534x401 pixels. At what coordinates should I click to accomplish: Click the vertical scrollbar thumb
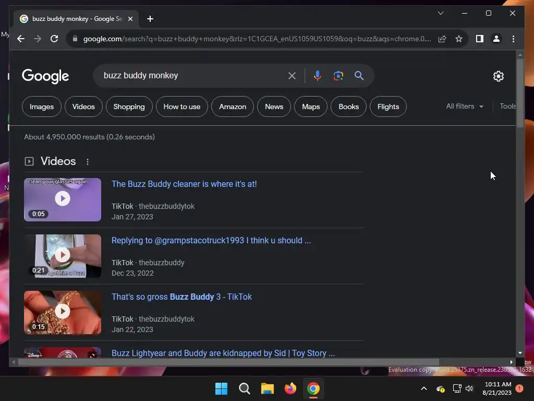coord(520,93)
